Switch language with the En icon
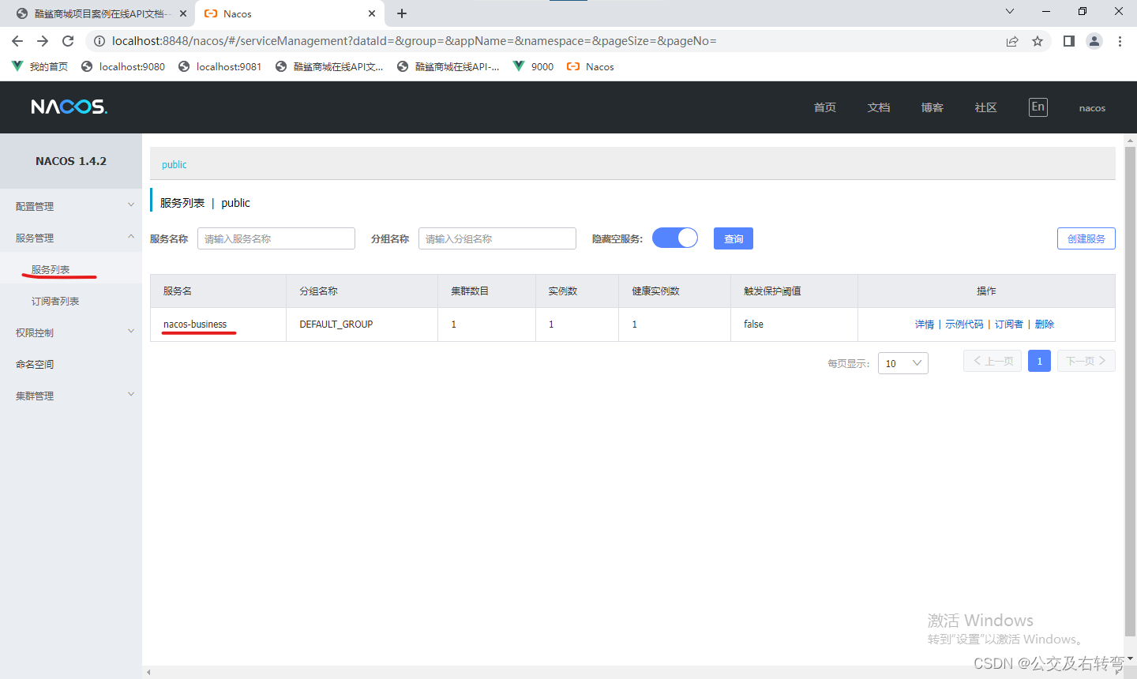The image size is (1137, 679). pyautogui.click(x=1038, y=107)
